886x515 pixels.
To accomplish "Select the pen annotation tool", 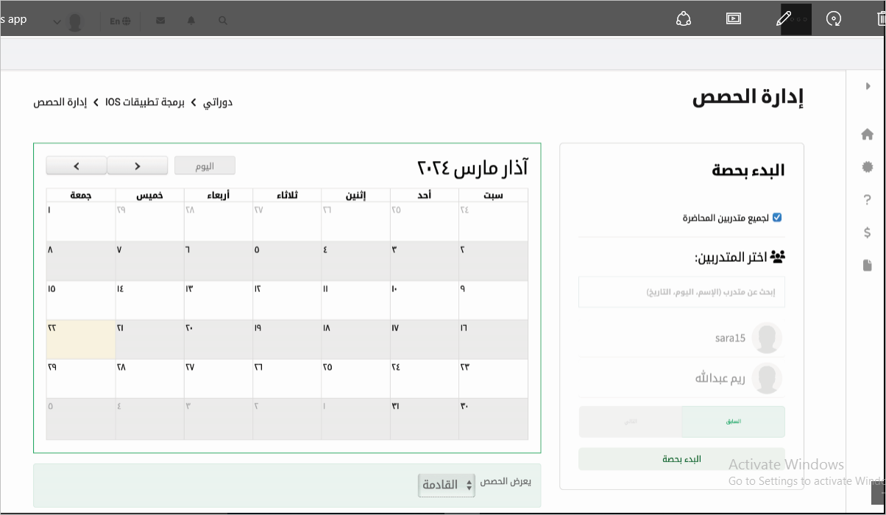I will 783,19.
